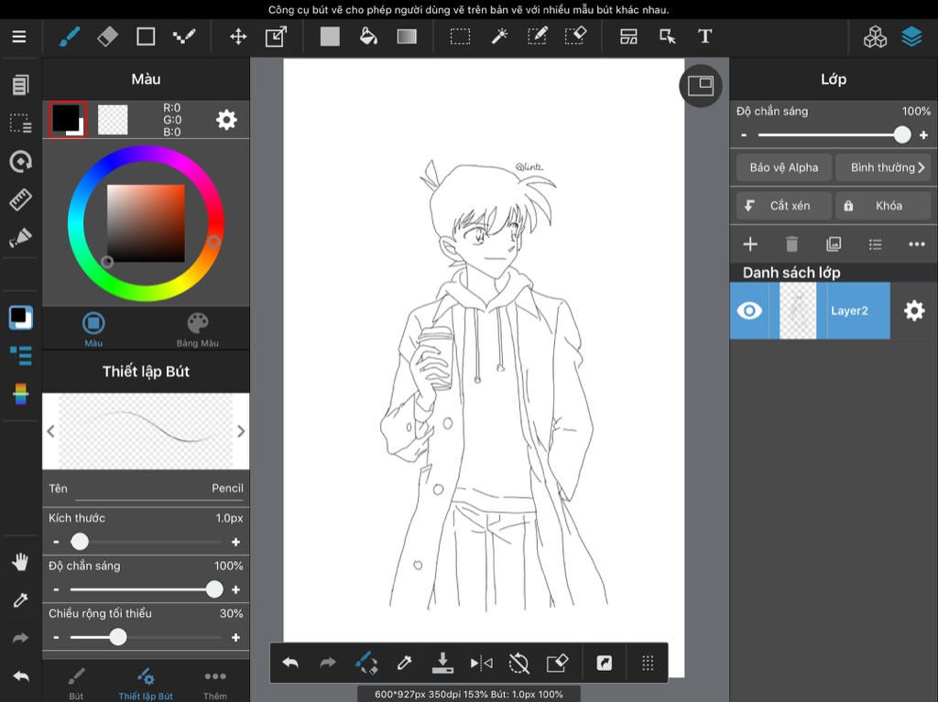Select the dot-line curve tool

(x=184, y=37)
